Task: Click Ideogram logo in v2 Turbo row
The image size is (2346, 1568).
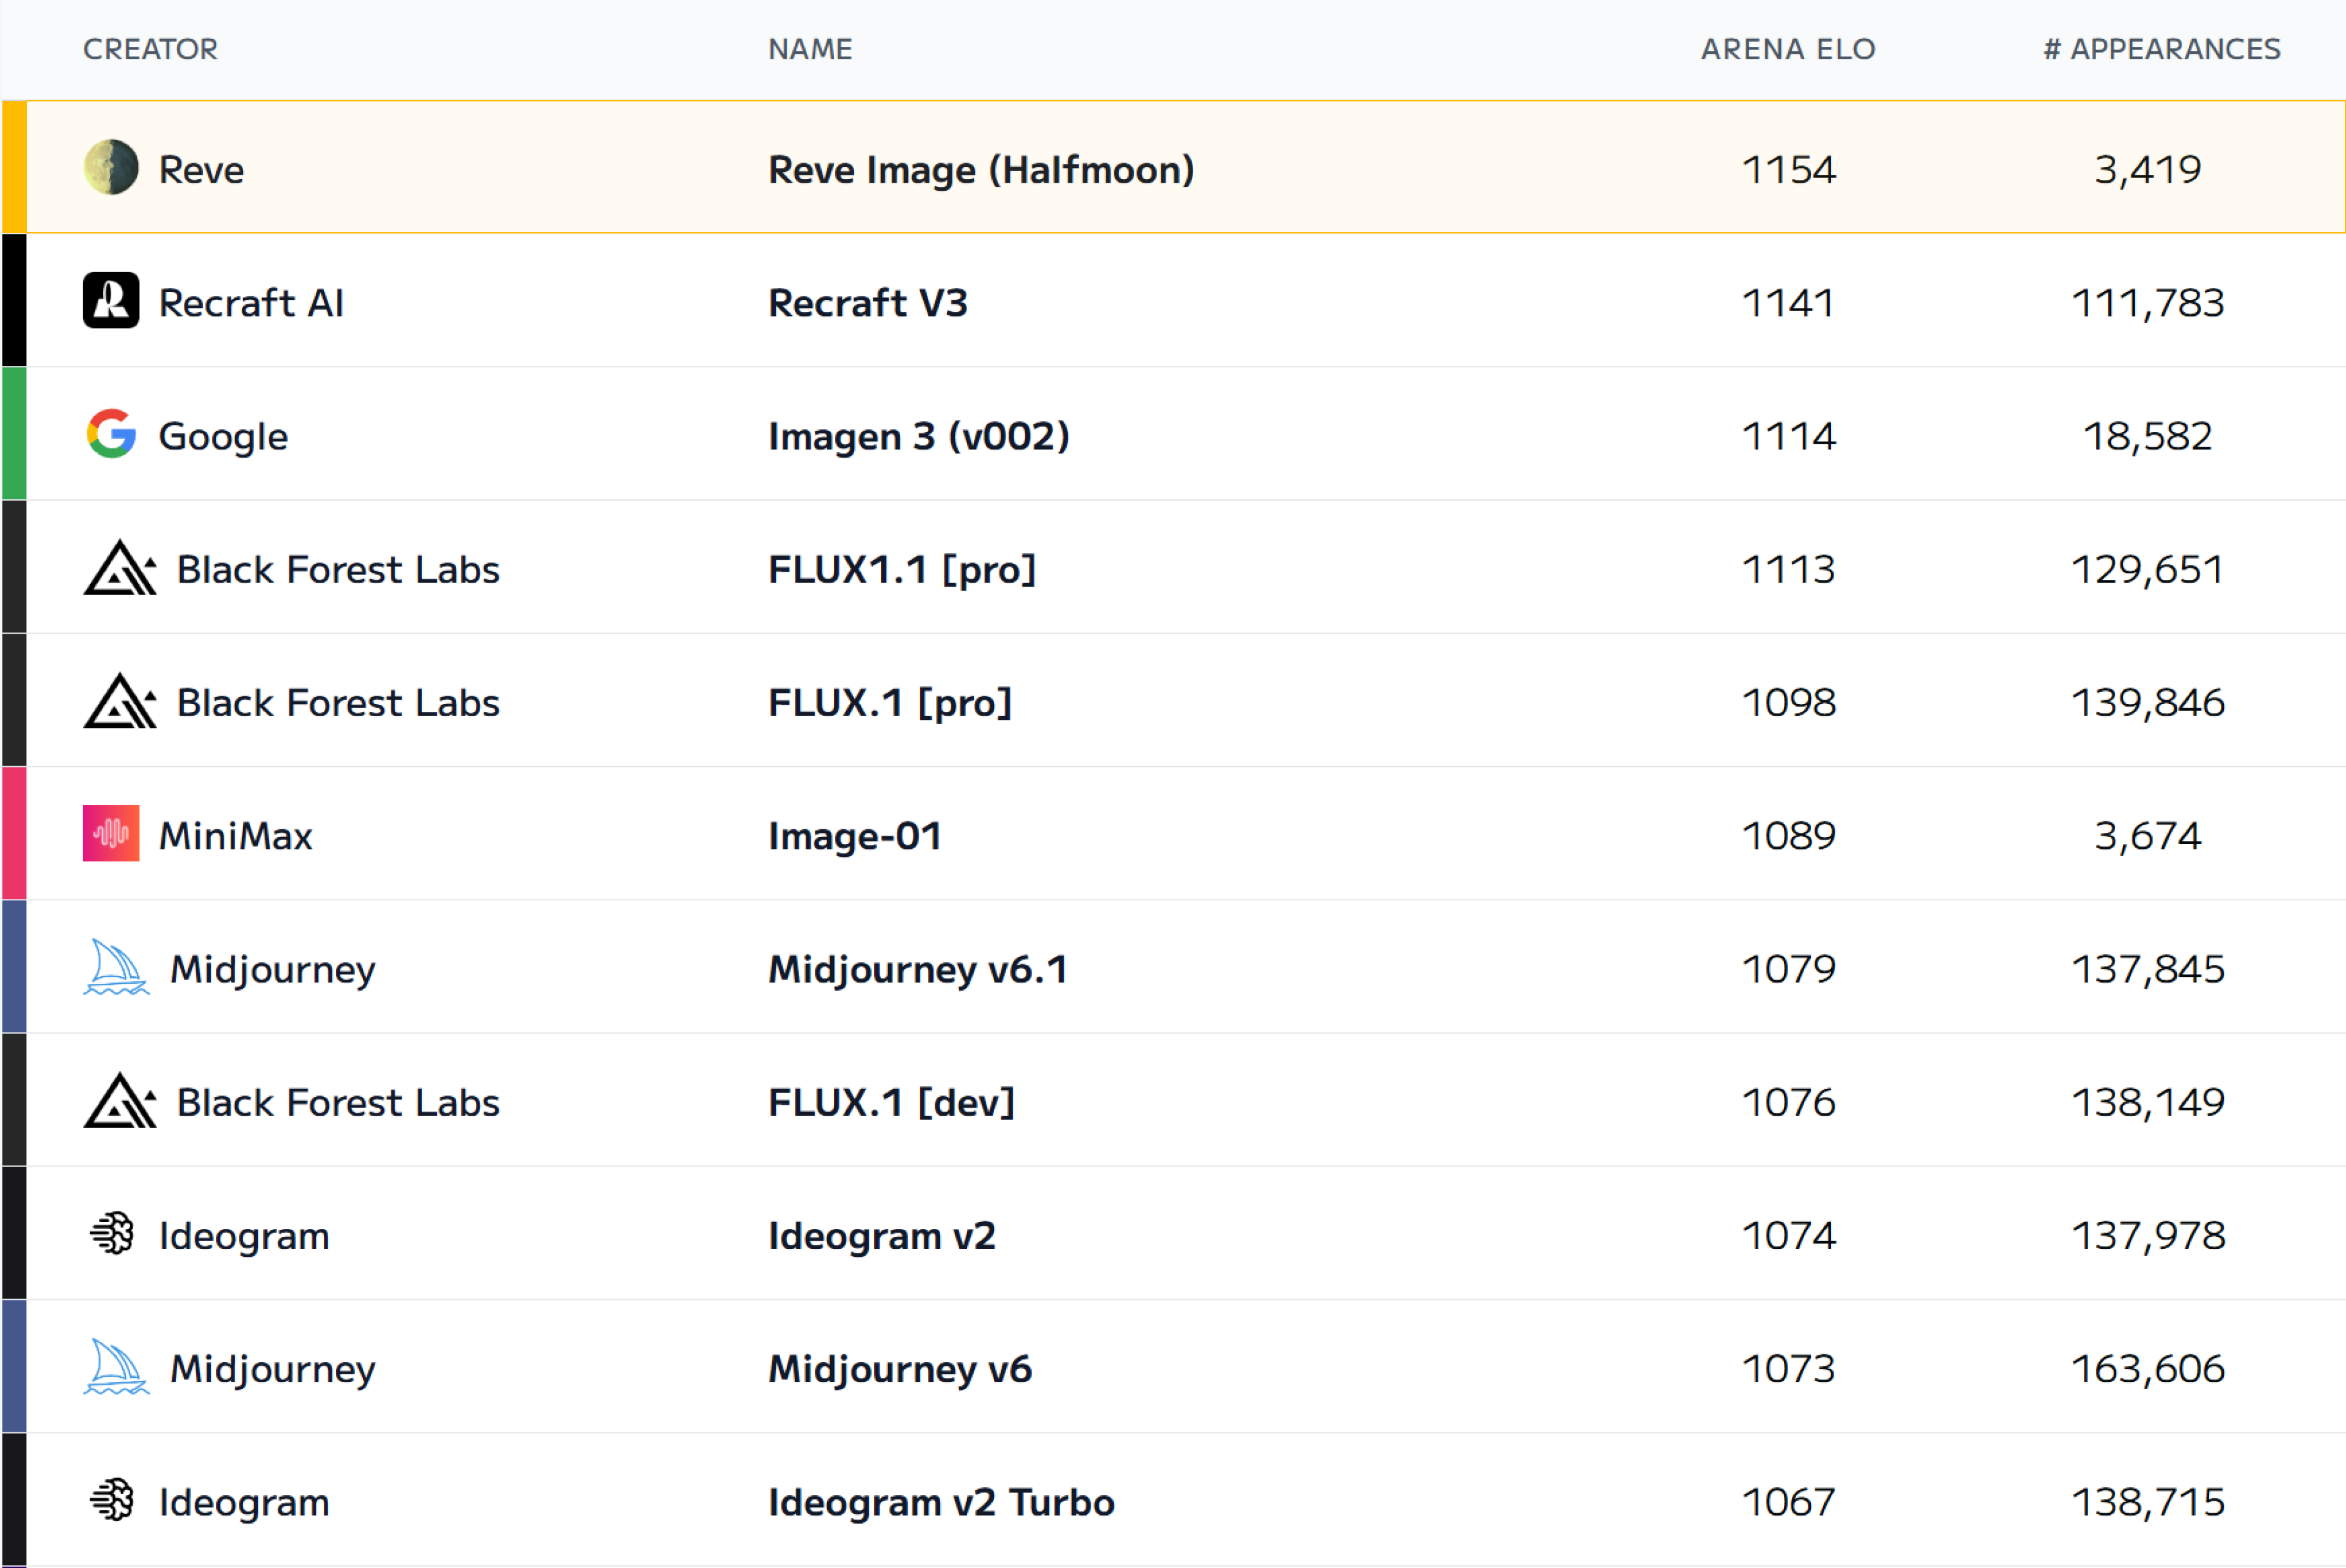Action: [x=112, y=1500]
